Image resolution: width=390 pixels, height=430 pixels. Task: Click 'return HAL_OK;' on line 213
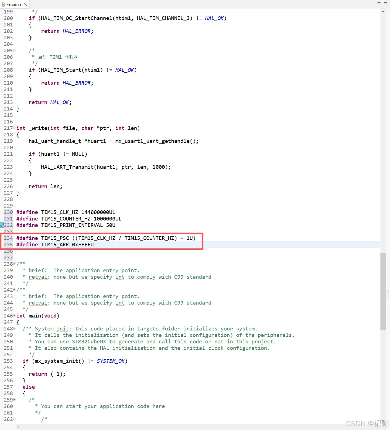pos(50,102)
